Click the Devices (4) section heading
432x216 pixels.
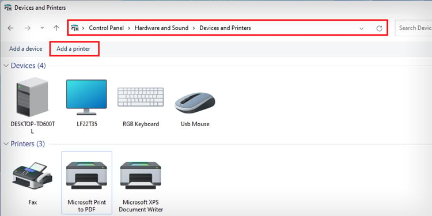(x=28, y=66)
